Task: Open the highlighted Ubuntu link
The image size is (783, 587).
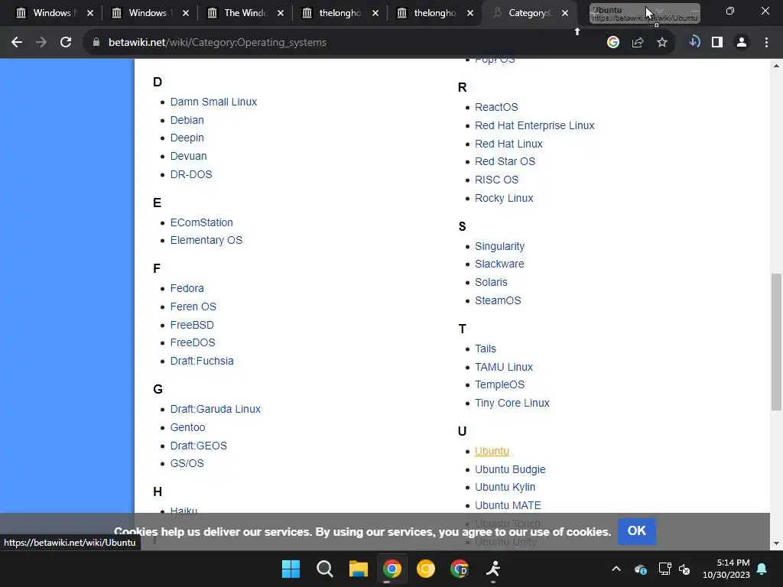Action: pos(492,451)
